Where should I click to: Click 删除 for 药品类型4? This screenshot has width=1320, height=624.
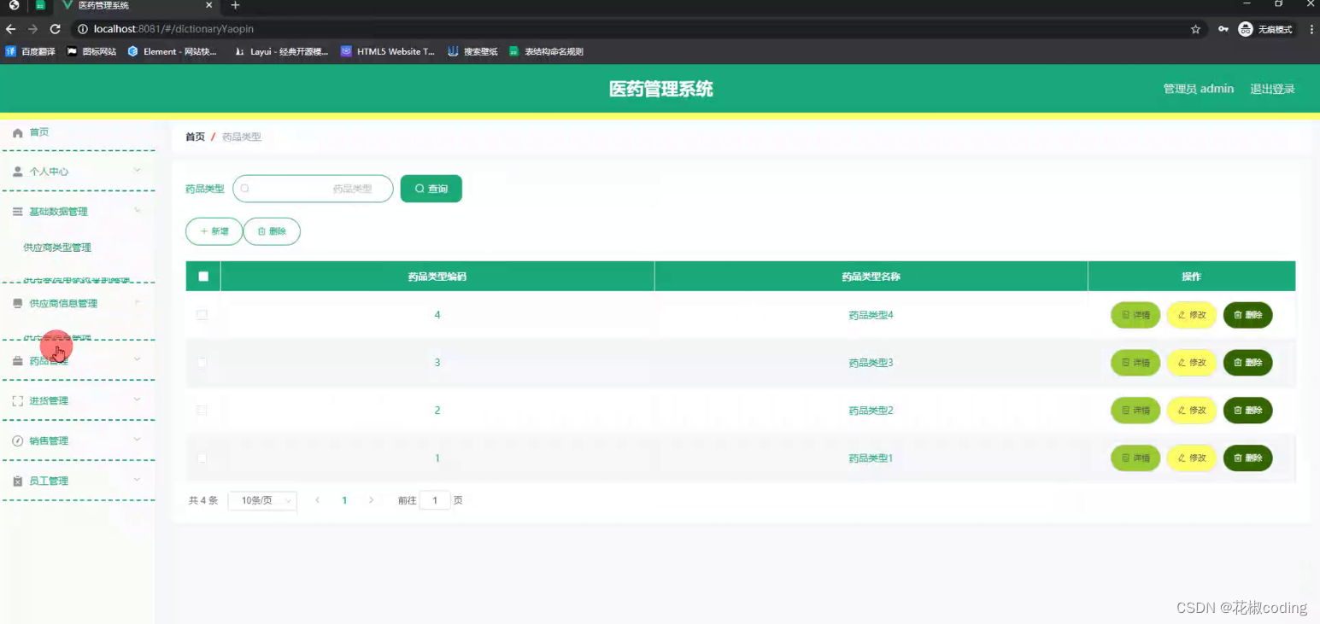1248,315
